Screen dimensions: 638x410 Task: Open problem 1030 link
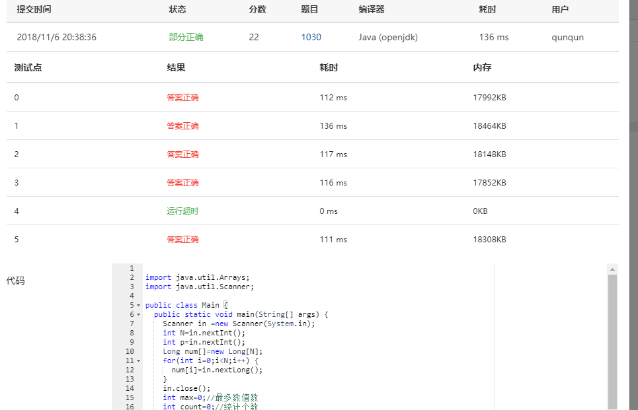311,37
